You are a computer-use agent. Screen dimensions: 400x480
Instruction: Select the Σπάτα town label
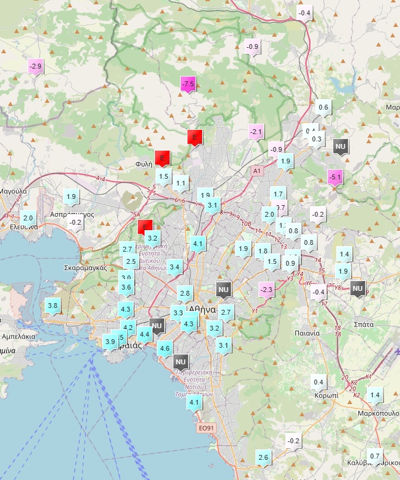[364, 324]
